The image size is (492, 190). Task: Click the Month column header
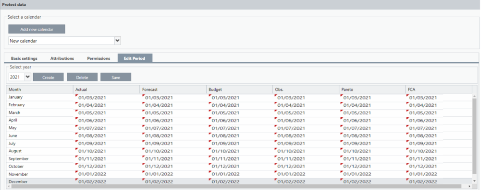39,89
